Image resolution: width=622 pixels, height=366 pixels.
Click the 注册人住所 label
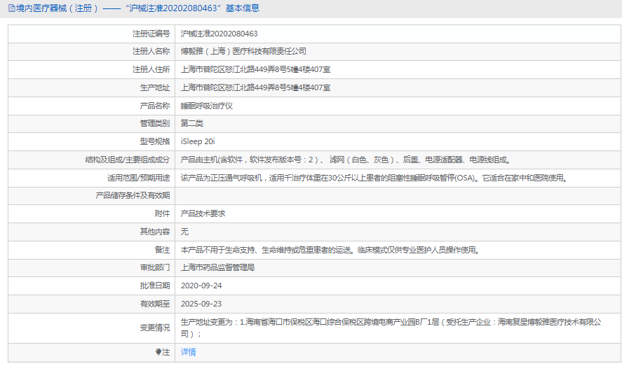(151, 69)
